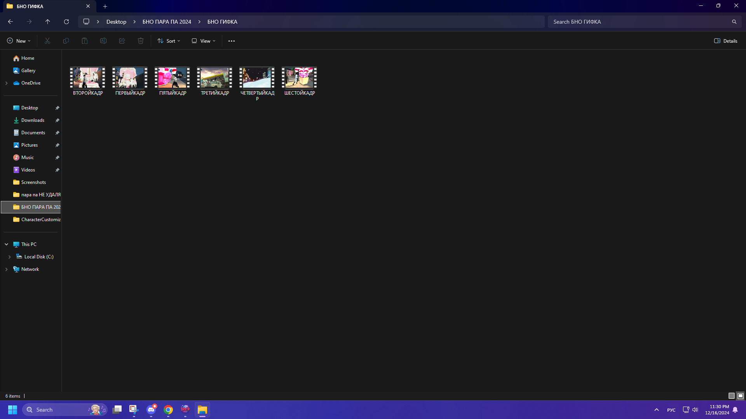Open the Home item in the sidebar

(x=28, y=58)
